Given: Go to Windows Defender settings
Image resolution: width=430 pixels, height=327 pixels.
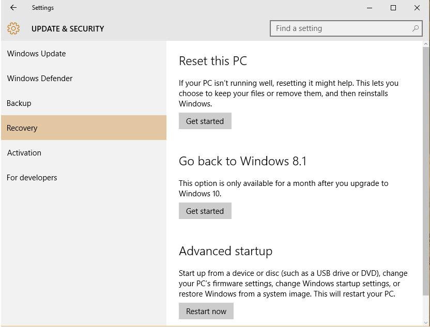Looking at the screenshot, I should pyautogui.click(x=40, y=79).
